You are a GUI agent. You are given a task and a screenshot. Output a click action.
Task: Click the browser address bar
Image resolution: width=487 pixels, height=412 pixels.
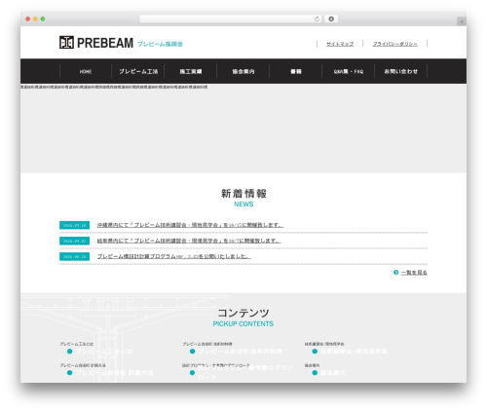[x=231, y=19]
